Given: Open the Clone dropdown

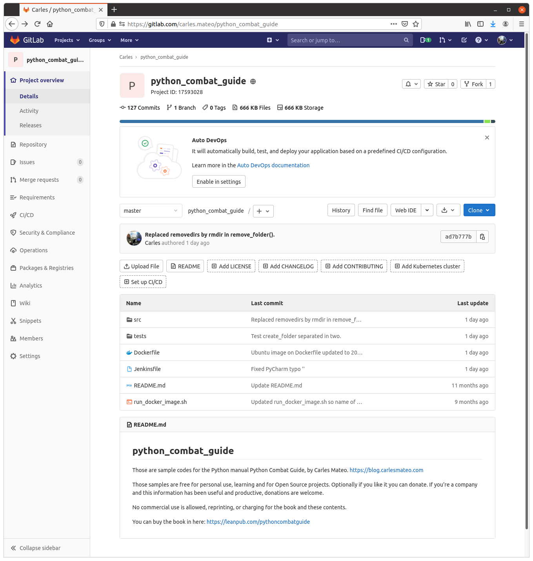Looking at the screenshot, I should click(479, 210).
